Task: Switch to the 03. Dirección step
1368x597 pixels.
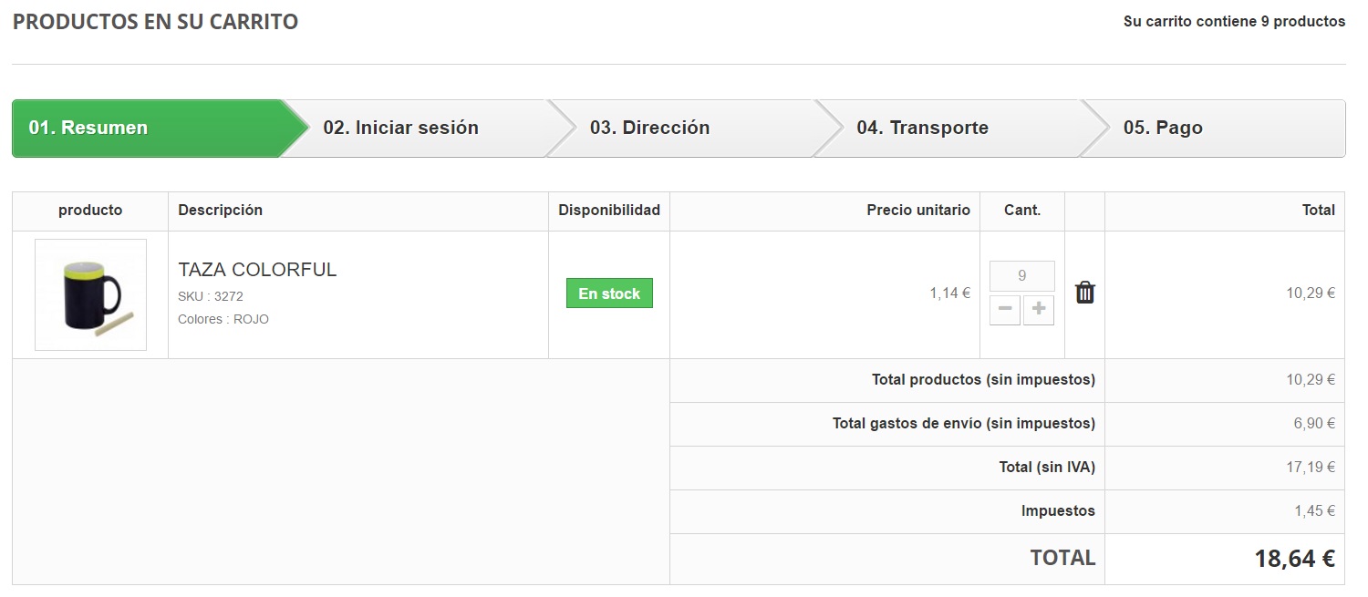Action: 649,129
